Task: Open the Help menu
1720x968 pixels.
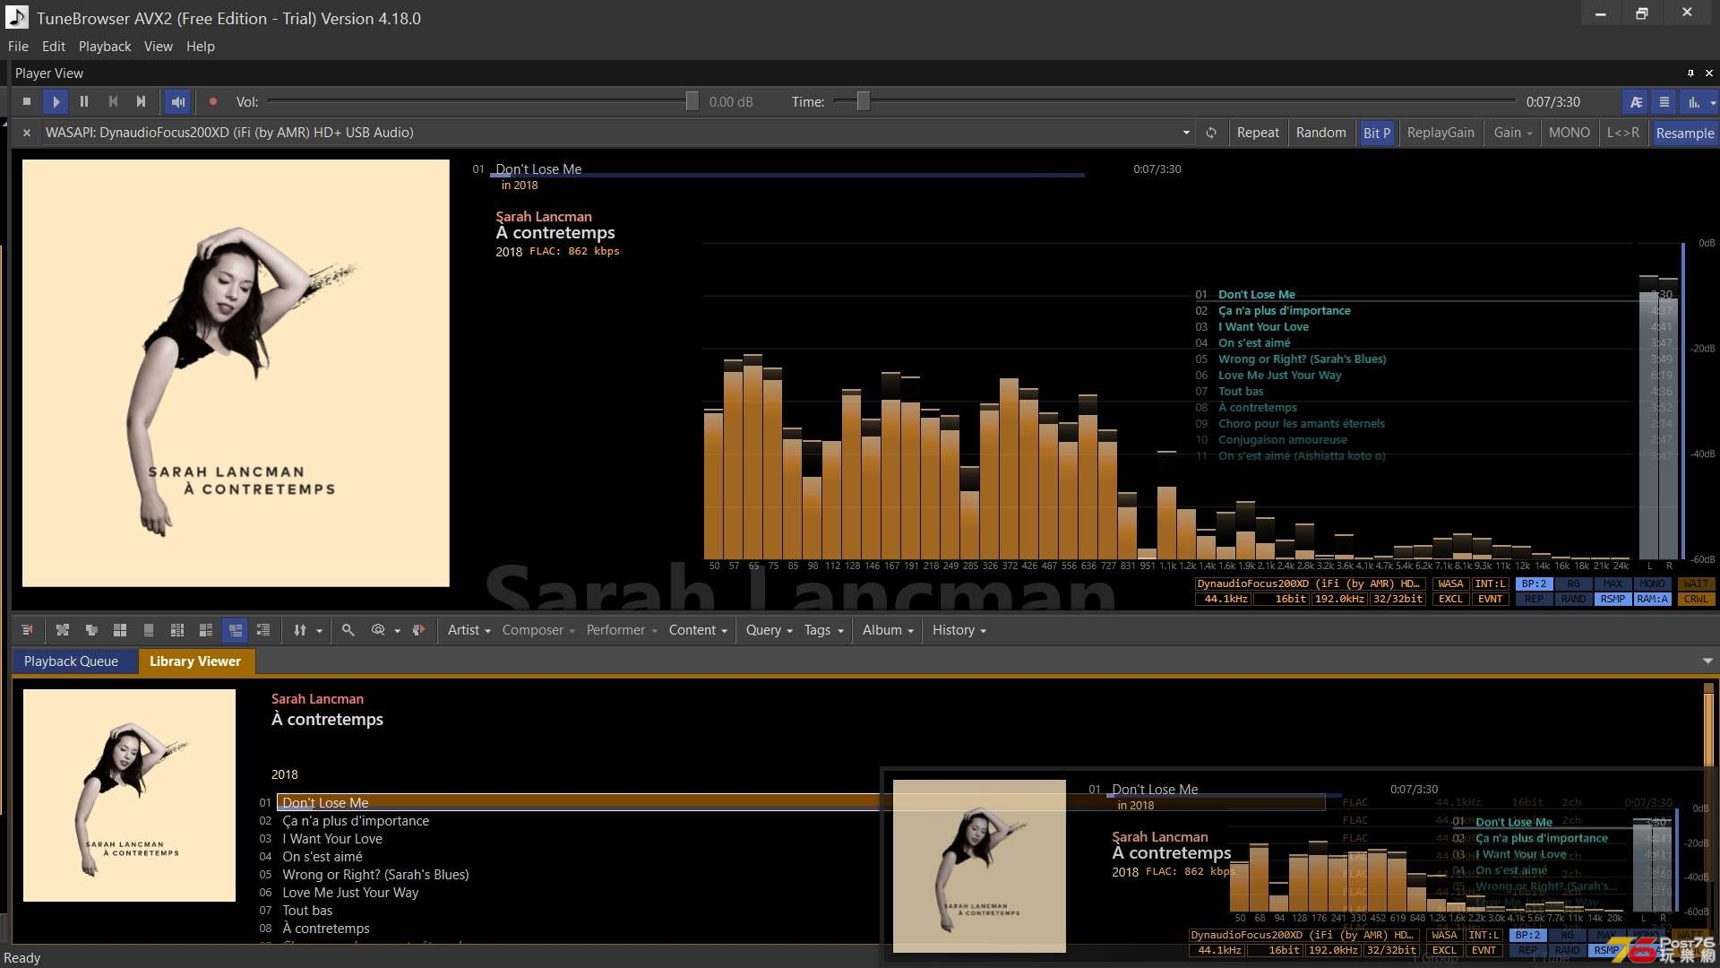Action: tap(201, 47)
